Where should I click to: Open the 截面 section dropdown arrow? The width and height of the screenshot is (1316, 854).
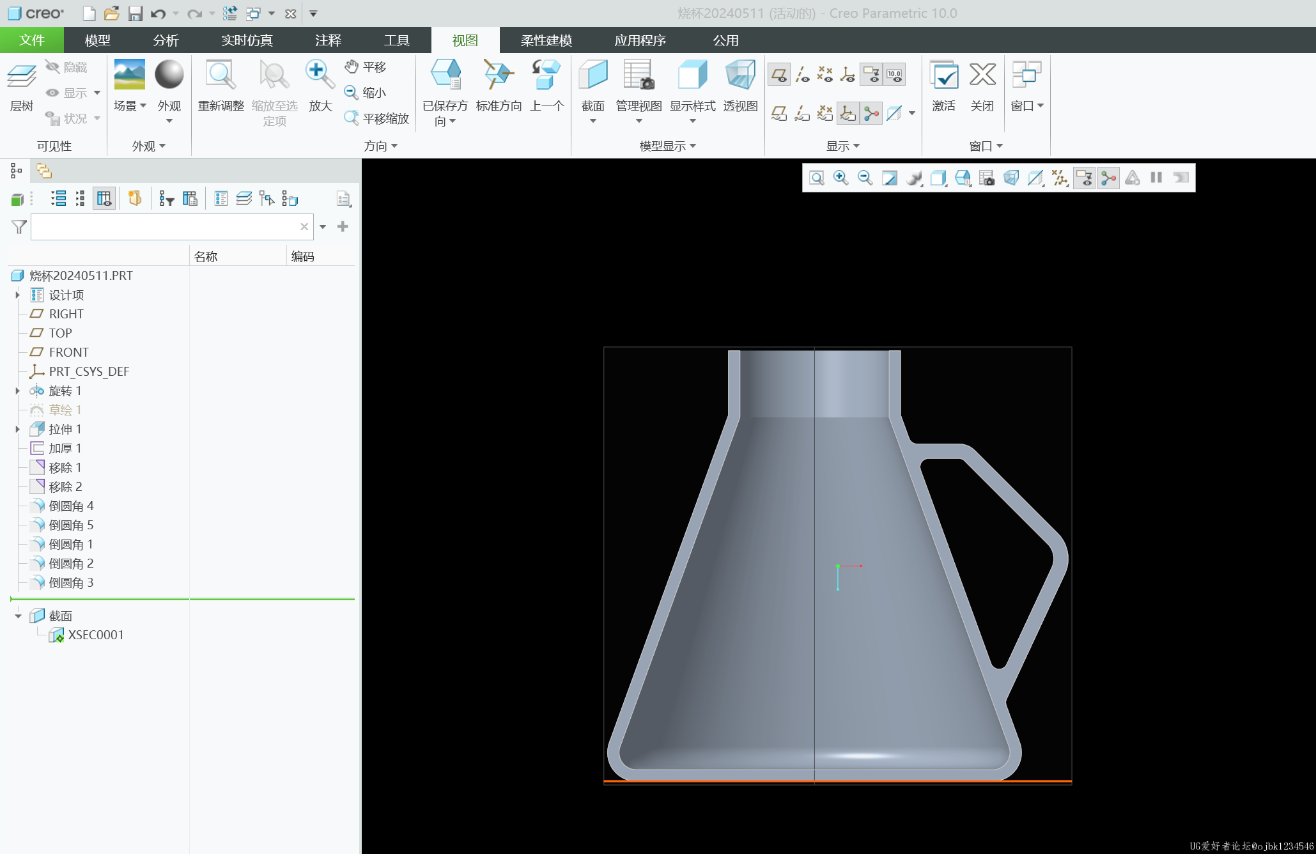pyautogui.click(x=592, y=121)
